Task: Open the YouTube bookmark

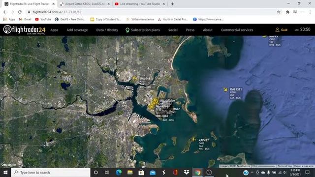Action: tap(43, 19)
